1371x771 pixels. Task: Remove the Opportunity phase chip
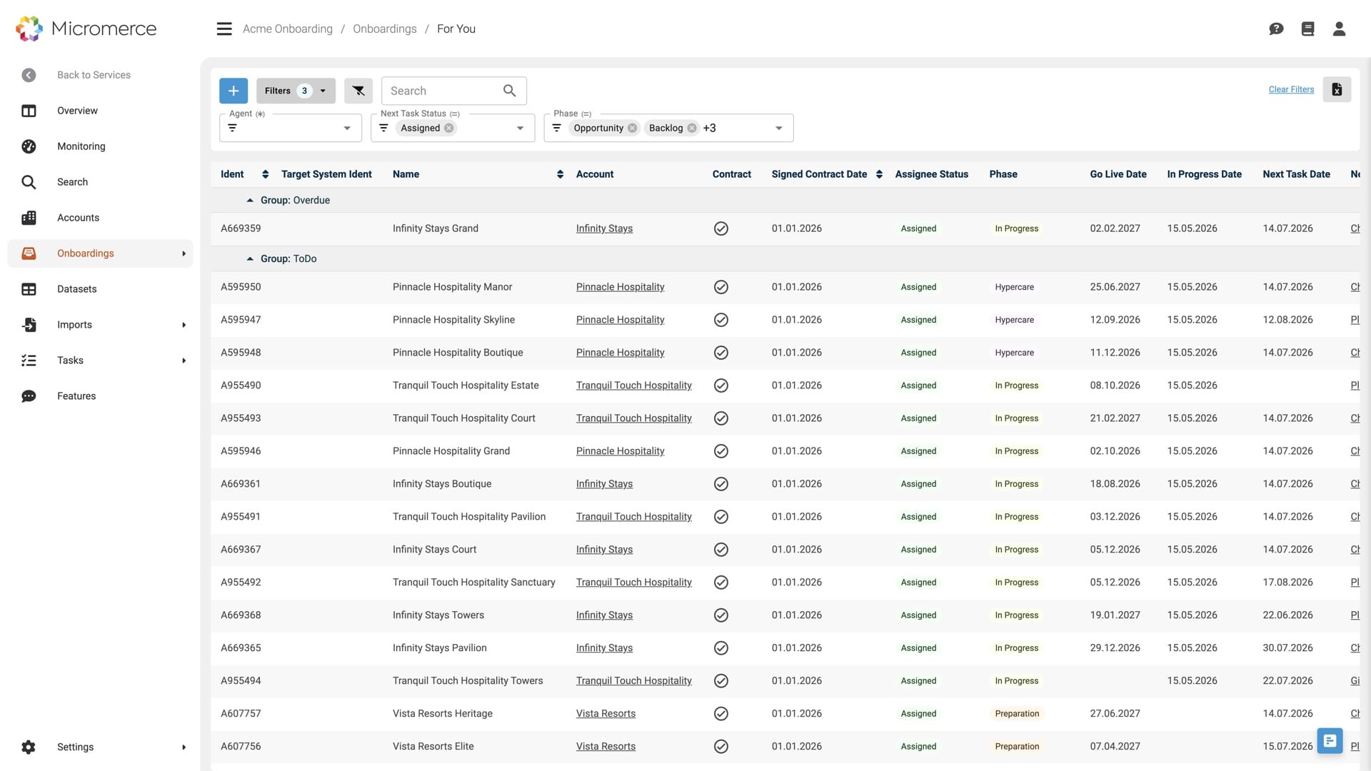[x=632, y=128]
